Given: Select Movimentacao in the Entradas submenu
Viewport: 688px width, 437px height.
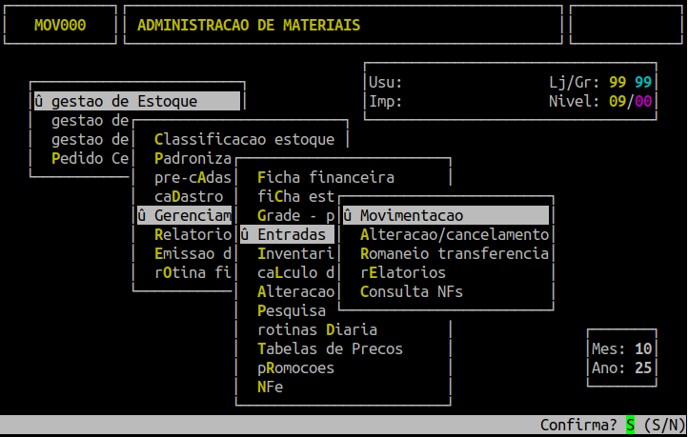Looking at the screenshot, I should coord(445,215).
